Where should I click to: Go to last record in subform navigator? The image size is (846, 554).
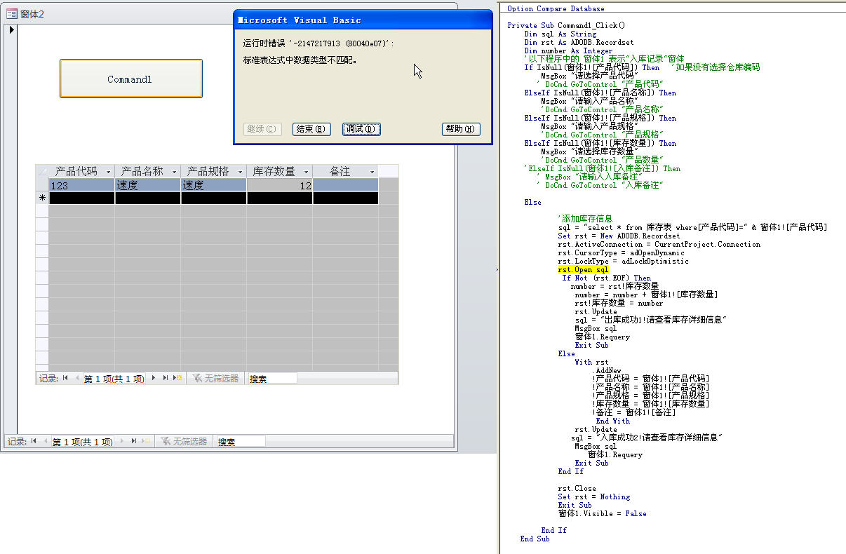point(166,378)
